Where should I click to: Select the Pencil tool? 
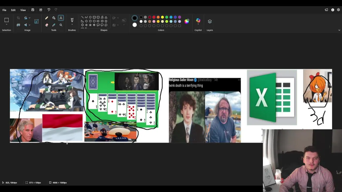point(46,18)
